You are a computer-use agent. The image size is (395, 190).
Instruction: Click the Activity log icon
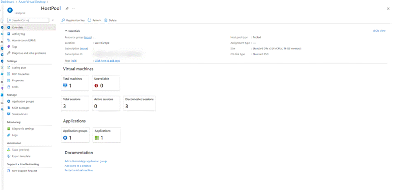pyautogui.click(x=9, y=34)
